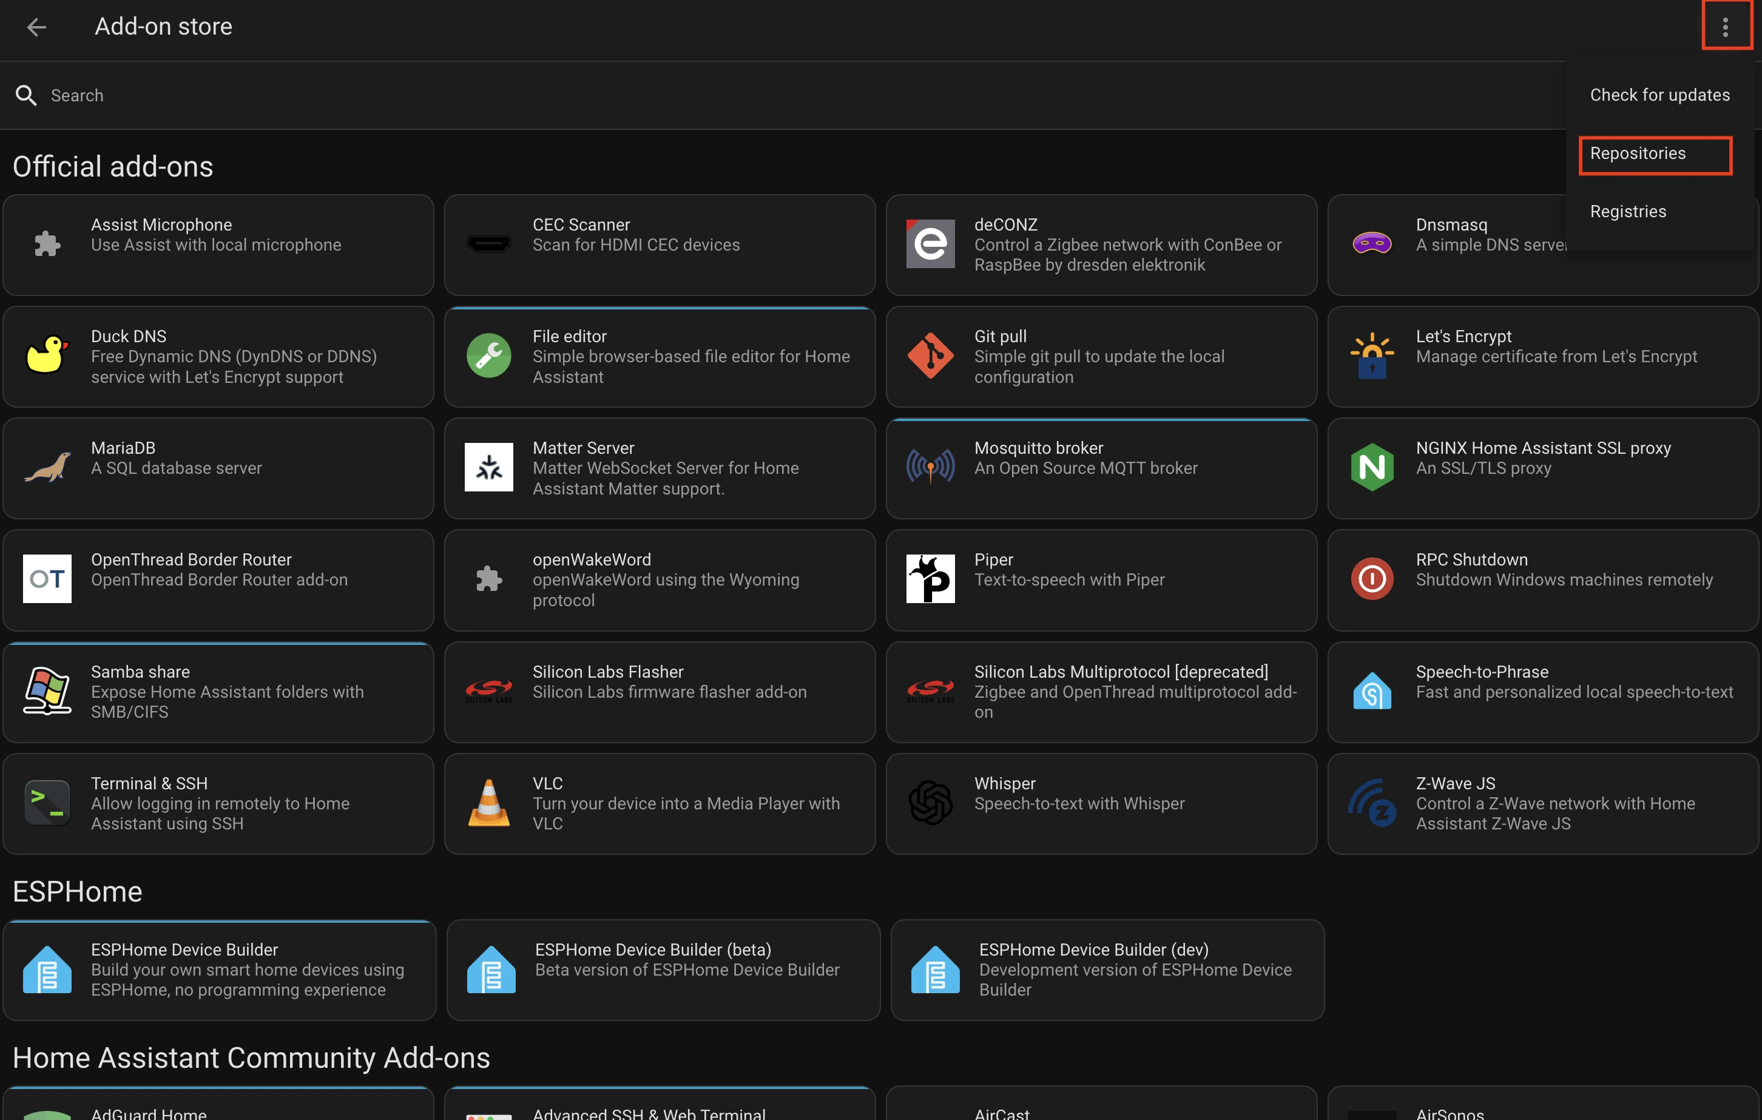Click the Speech-to-Phrase house icon
Image resolution: width=1762 pixels, height=1120 pixels.
point(1372,690)
